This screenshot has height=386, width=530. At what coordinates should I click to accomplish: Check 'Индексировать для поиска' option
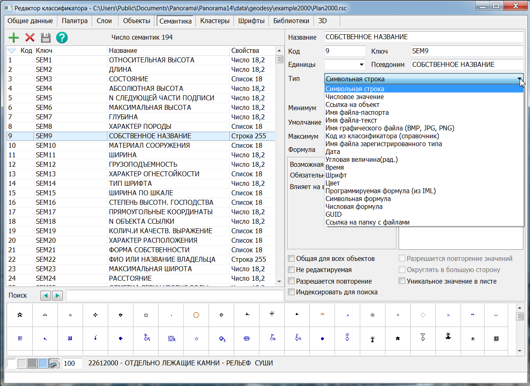pyautogui.click(x=292, y=292)
